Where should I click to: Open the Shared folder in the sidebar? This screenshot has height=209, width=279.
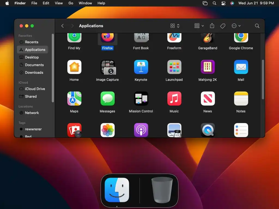pos(33,97)
